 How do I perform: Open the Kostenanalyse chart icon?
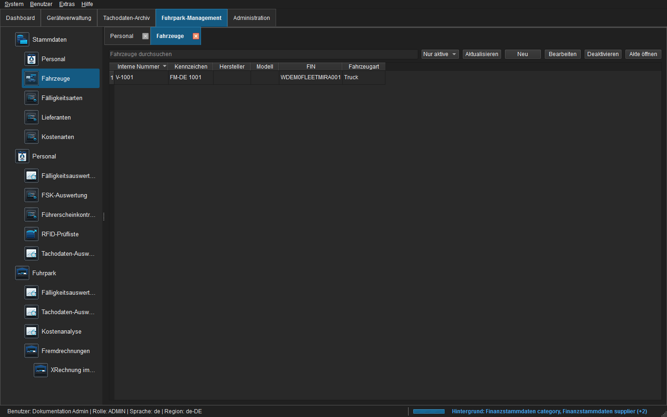31,331
